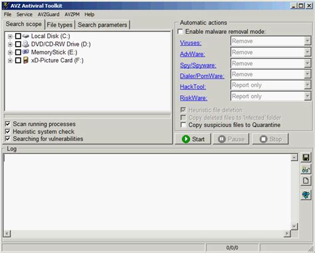Click the HackTool link

pos(193,87)
